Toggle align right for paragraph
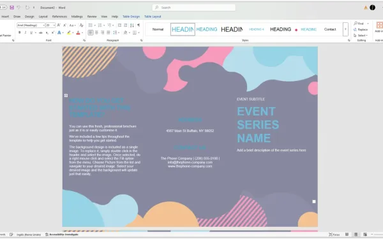 [x=103, y=33]
